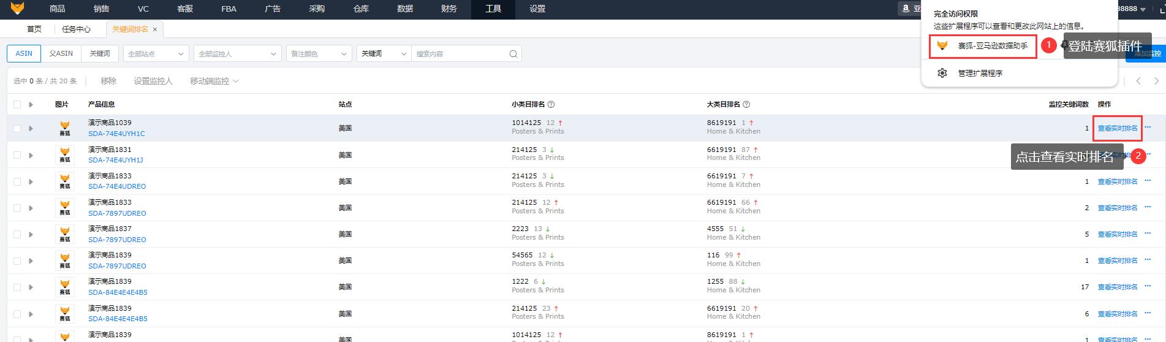Click the Amazon icon in the top bar
Screen dimensions: 1166x342
[906, 9]
